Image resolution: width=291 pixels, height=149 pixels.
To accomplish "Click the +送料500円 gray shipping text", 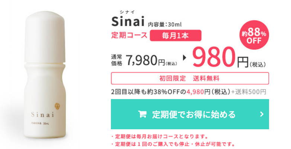I will click(249, 92).
